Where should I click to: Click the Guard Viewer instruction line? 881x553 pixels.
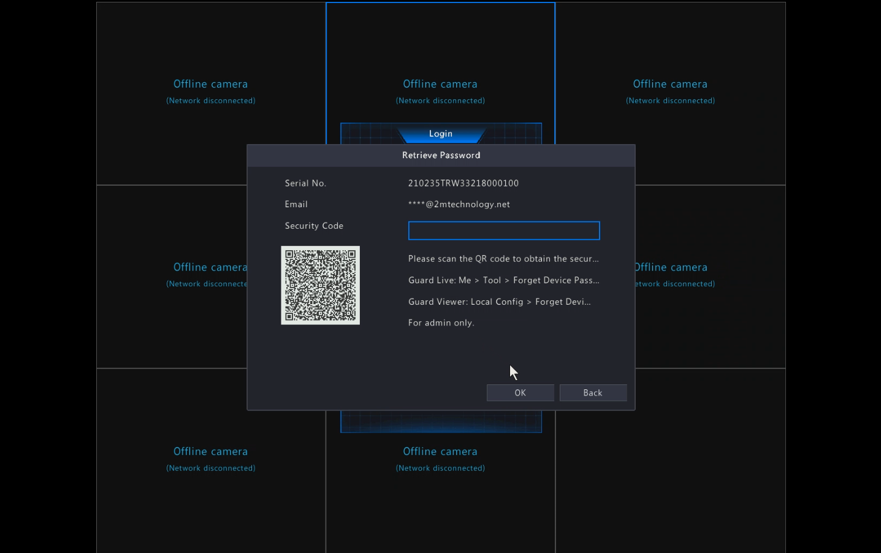499,302
